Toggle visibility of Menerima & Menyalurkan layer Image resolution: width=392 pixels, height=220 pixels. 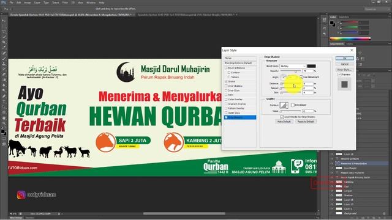[x=332, y=163]
